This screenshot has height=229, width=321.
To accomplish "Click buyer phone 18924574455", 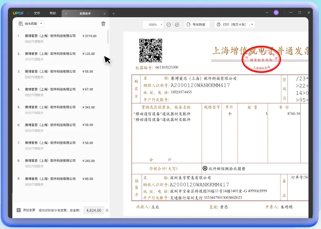I will tap(181, 92).
